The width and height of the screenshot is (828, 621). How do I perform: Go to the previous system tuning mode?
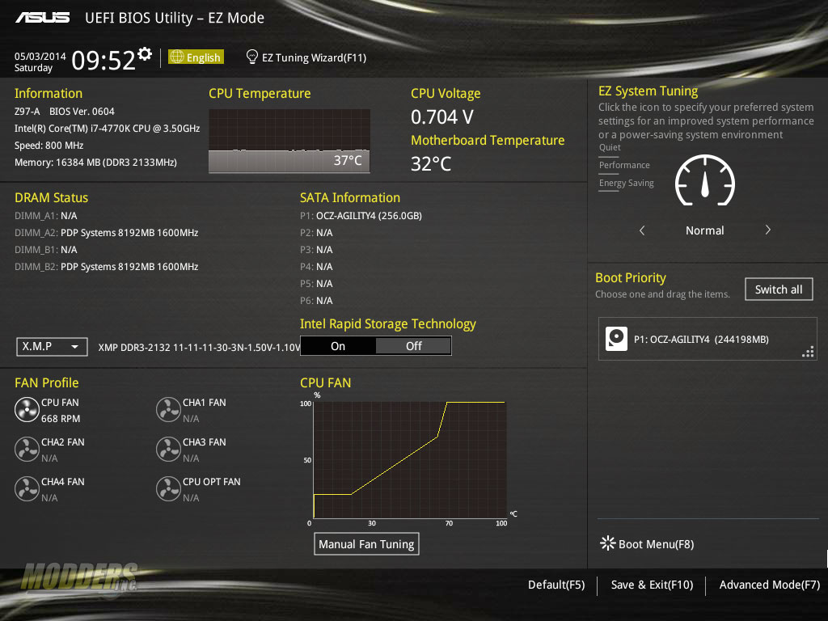pos(642,230)
